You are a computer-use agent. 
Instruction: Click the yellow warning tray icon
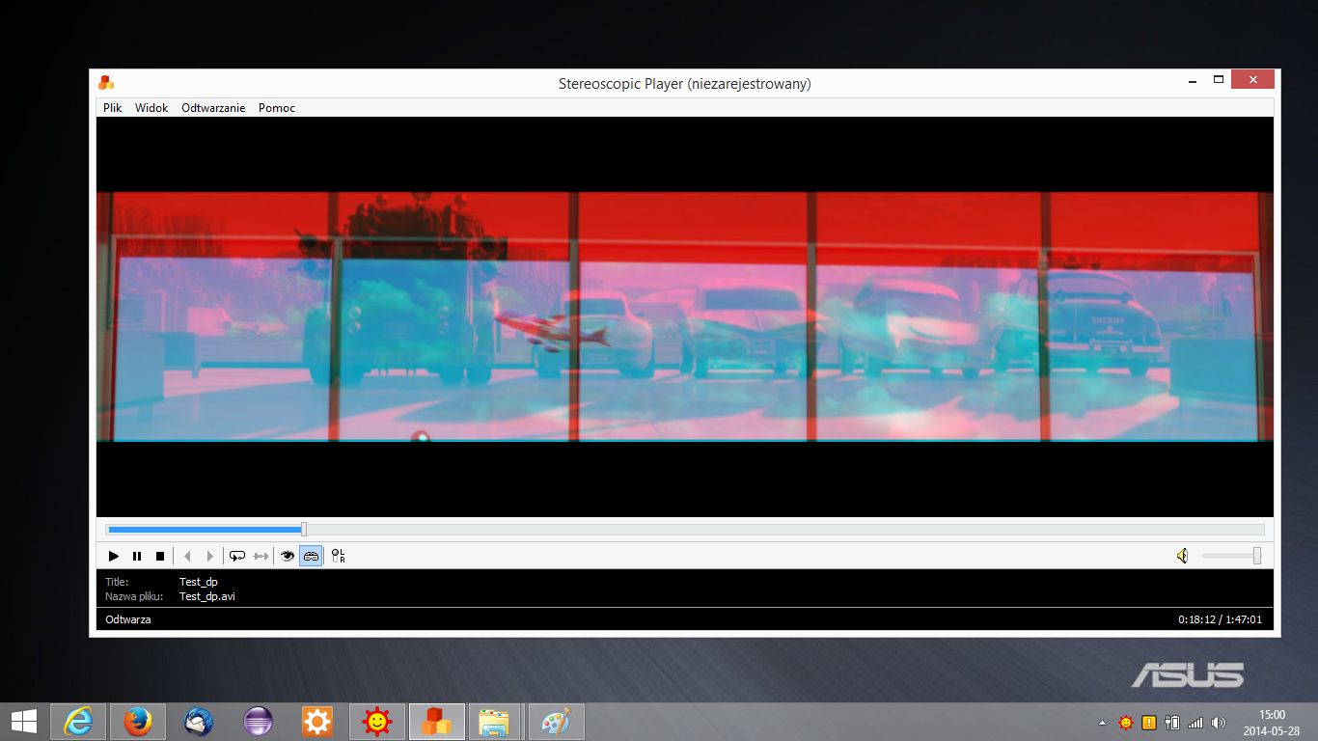[1149, 722]
